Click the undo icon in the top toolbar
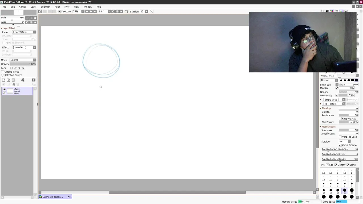 tap(40, 11)
